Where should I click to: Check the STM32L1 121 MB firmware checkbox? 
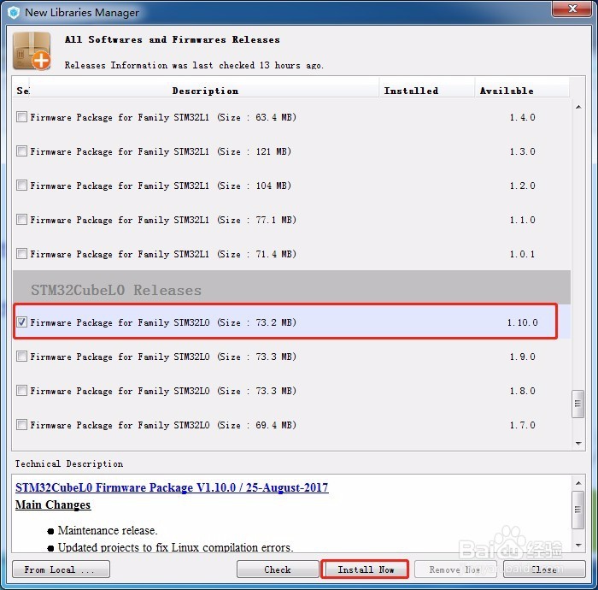21,151
